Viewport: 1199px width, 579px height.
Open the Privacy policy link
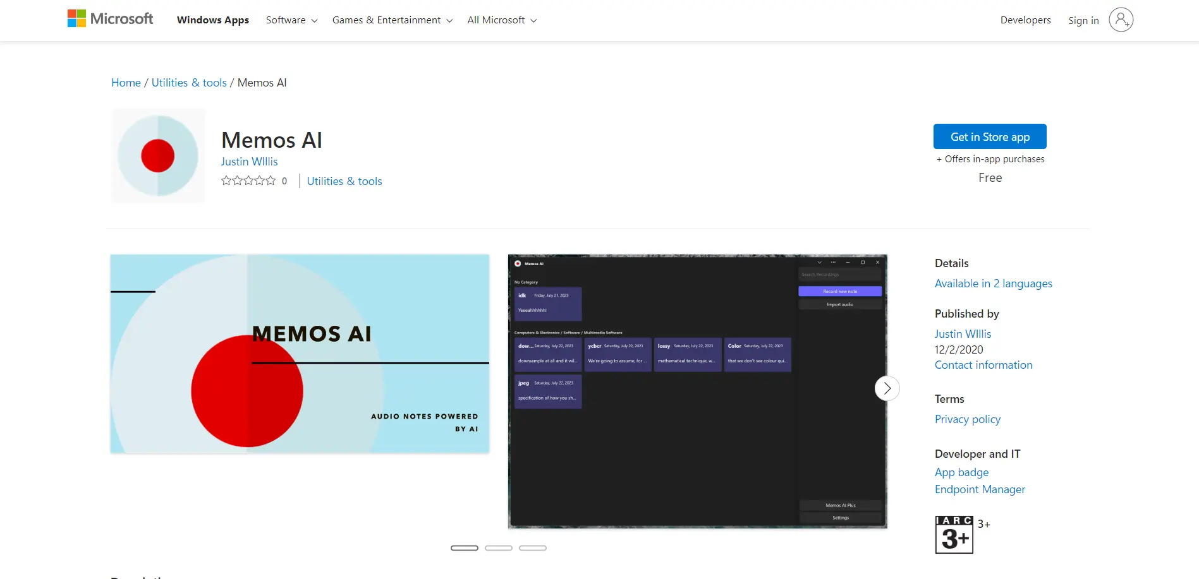tap(967, 419)
